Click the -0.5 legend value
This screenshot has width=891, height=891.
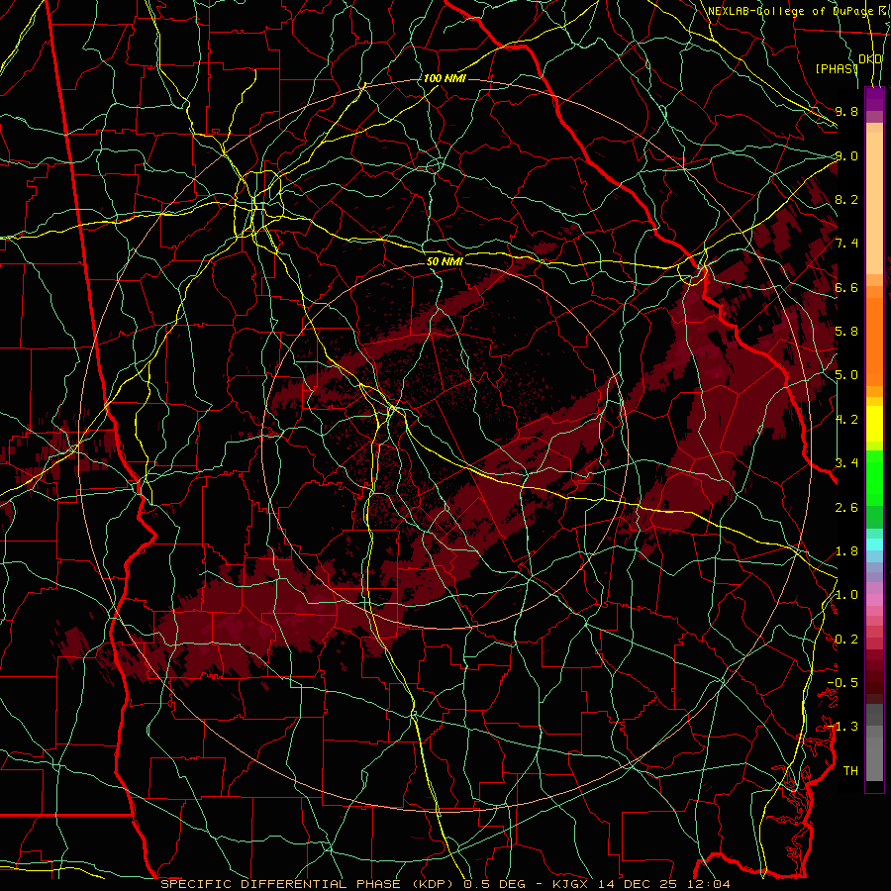tap(842, 683)
